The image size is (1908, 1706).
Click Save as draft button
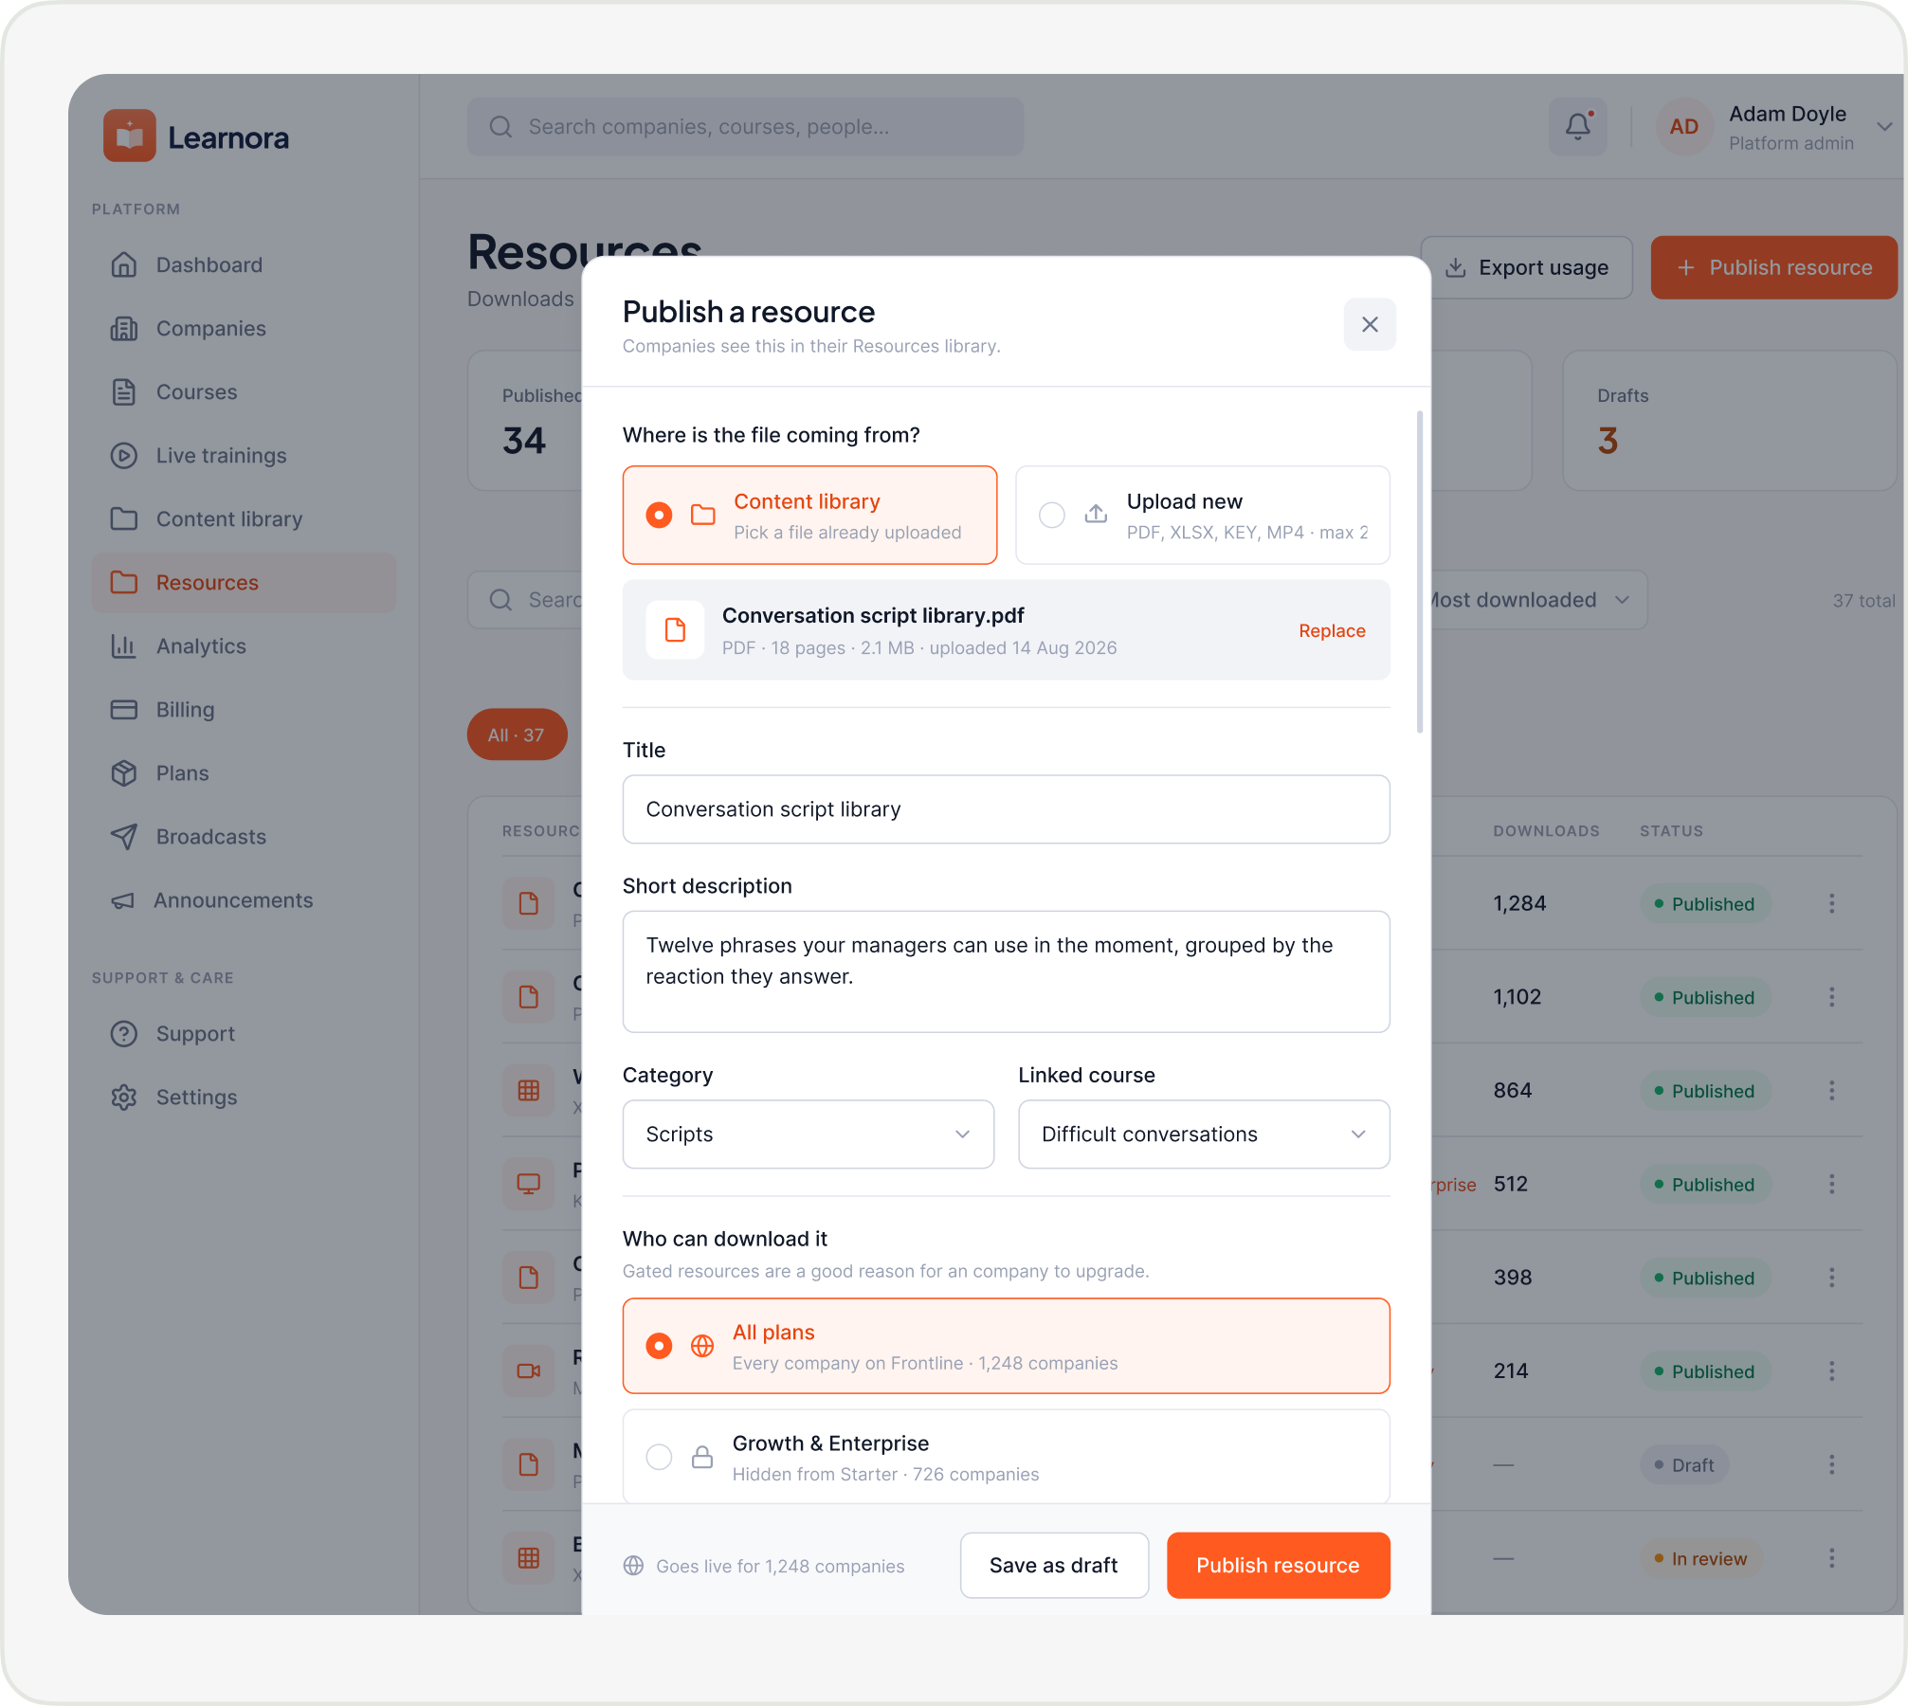point(1054,1565)
